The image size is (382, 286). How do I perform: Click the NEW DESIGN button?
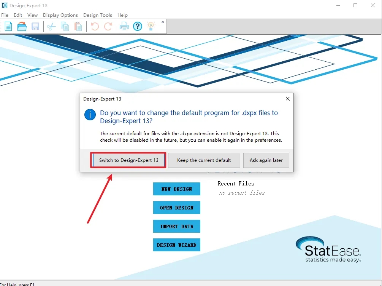(177, 189)
